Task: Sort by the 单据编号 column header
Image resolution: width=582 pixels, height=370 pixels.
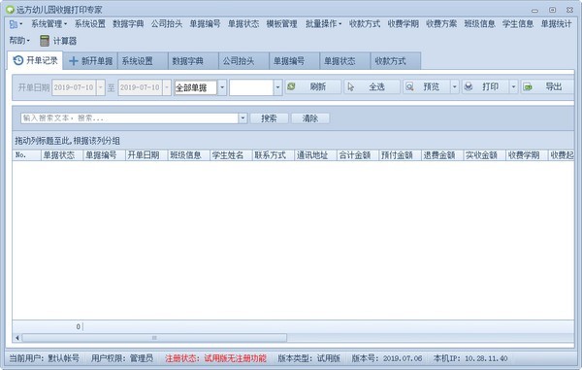Action: point(104,155)
